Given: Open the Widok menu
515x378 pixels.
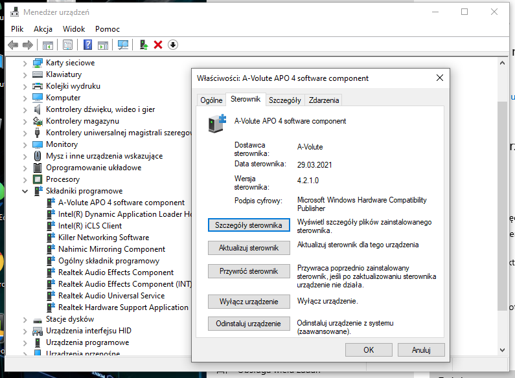Looking at the screenshot, I should 74,29.
